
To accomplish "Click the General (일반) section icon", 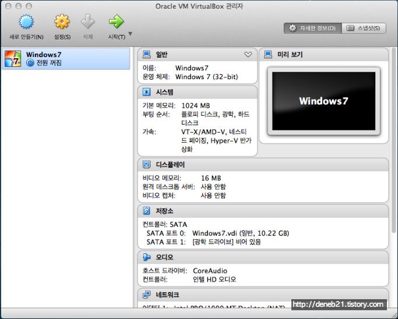I will 146,54.
